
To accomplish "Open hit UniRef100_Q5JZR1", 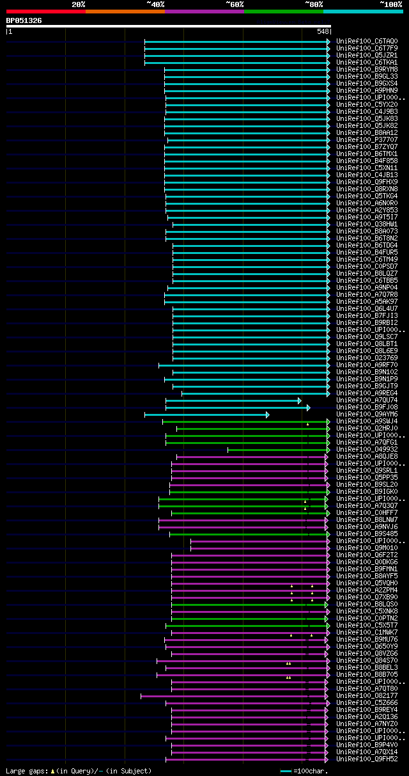I will pyautogui.click(x=367, y=55).
